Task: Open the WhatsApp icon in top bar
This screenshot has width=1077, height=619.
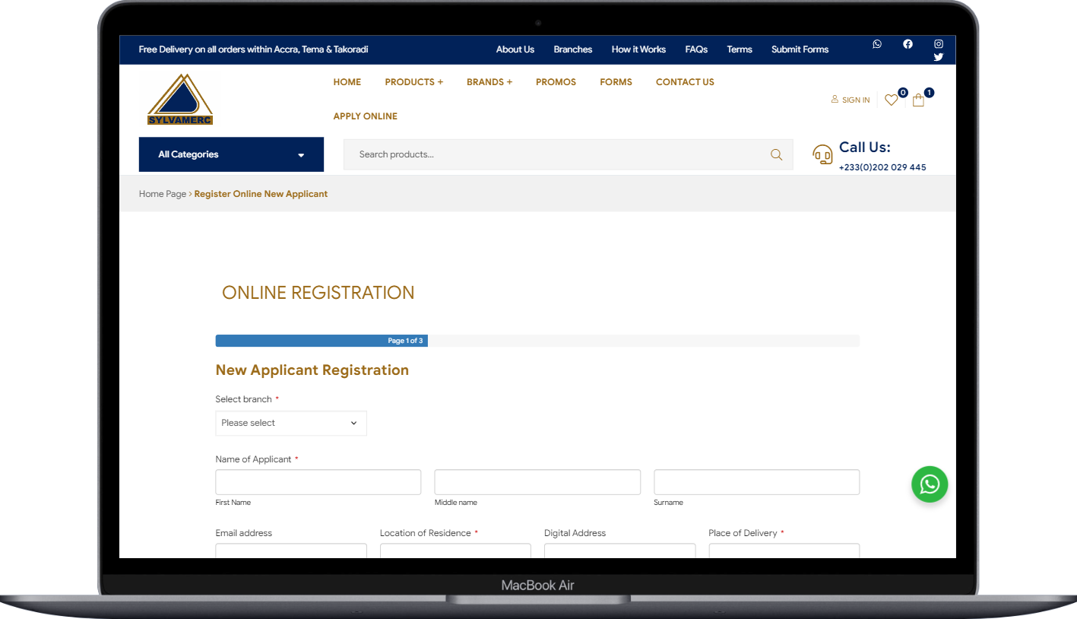Action: tap(877, 44)
